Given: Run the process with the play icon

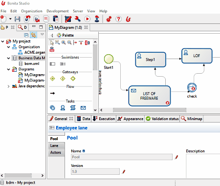Looking at the screenshot, I should pos(87,19).
